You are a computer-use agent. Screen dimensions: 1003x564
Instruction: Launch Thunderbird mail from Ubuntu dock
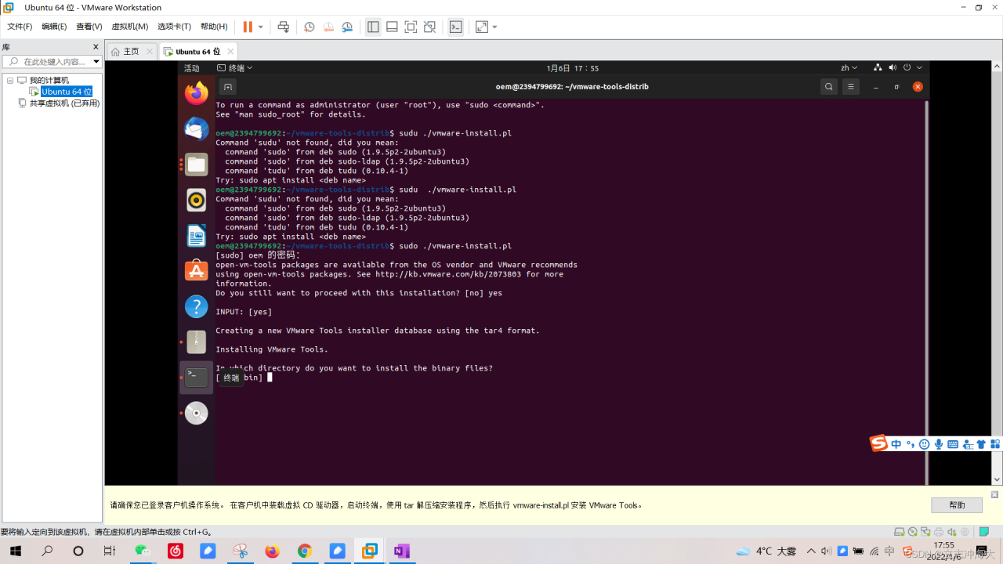197,128
